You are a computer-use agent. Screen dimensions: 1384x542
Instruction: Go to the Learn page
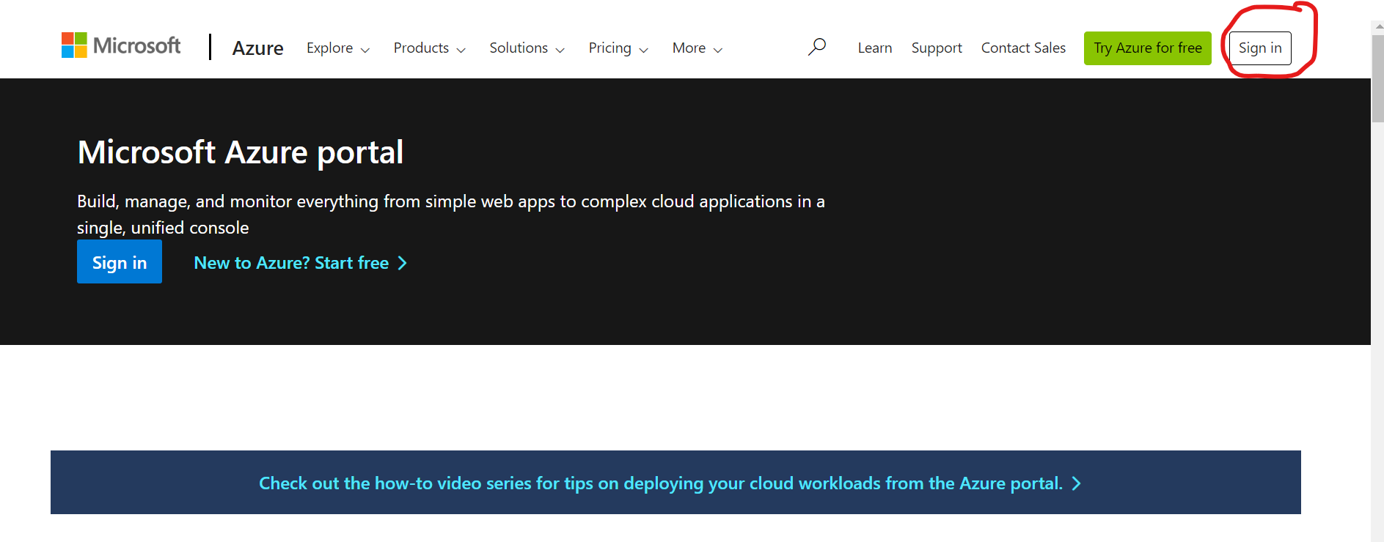click(875, 48)
